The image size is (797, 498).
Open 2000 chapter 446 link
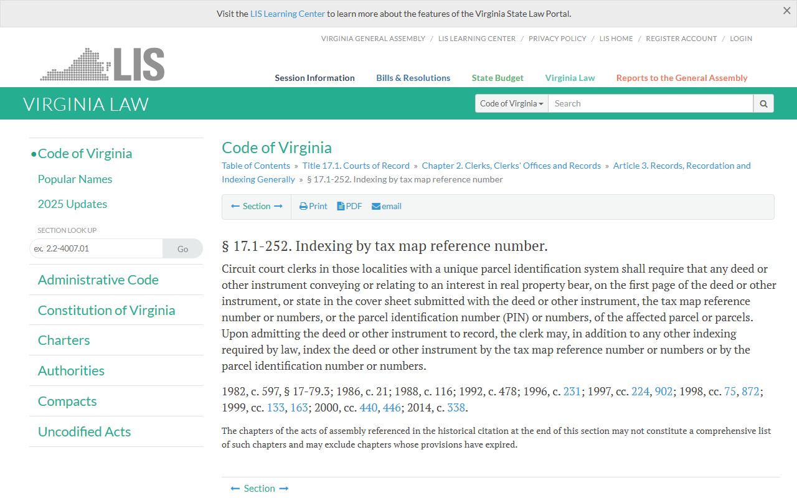pos(392,408)
